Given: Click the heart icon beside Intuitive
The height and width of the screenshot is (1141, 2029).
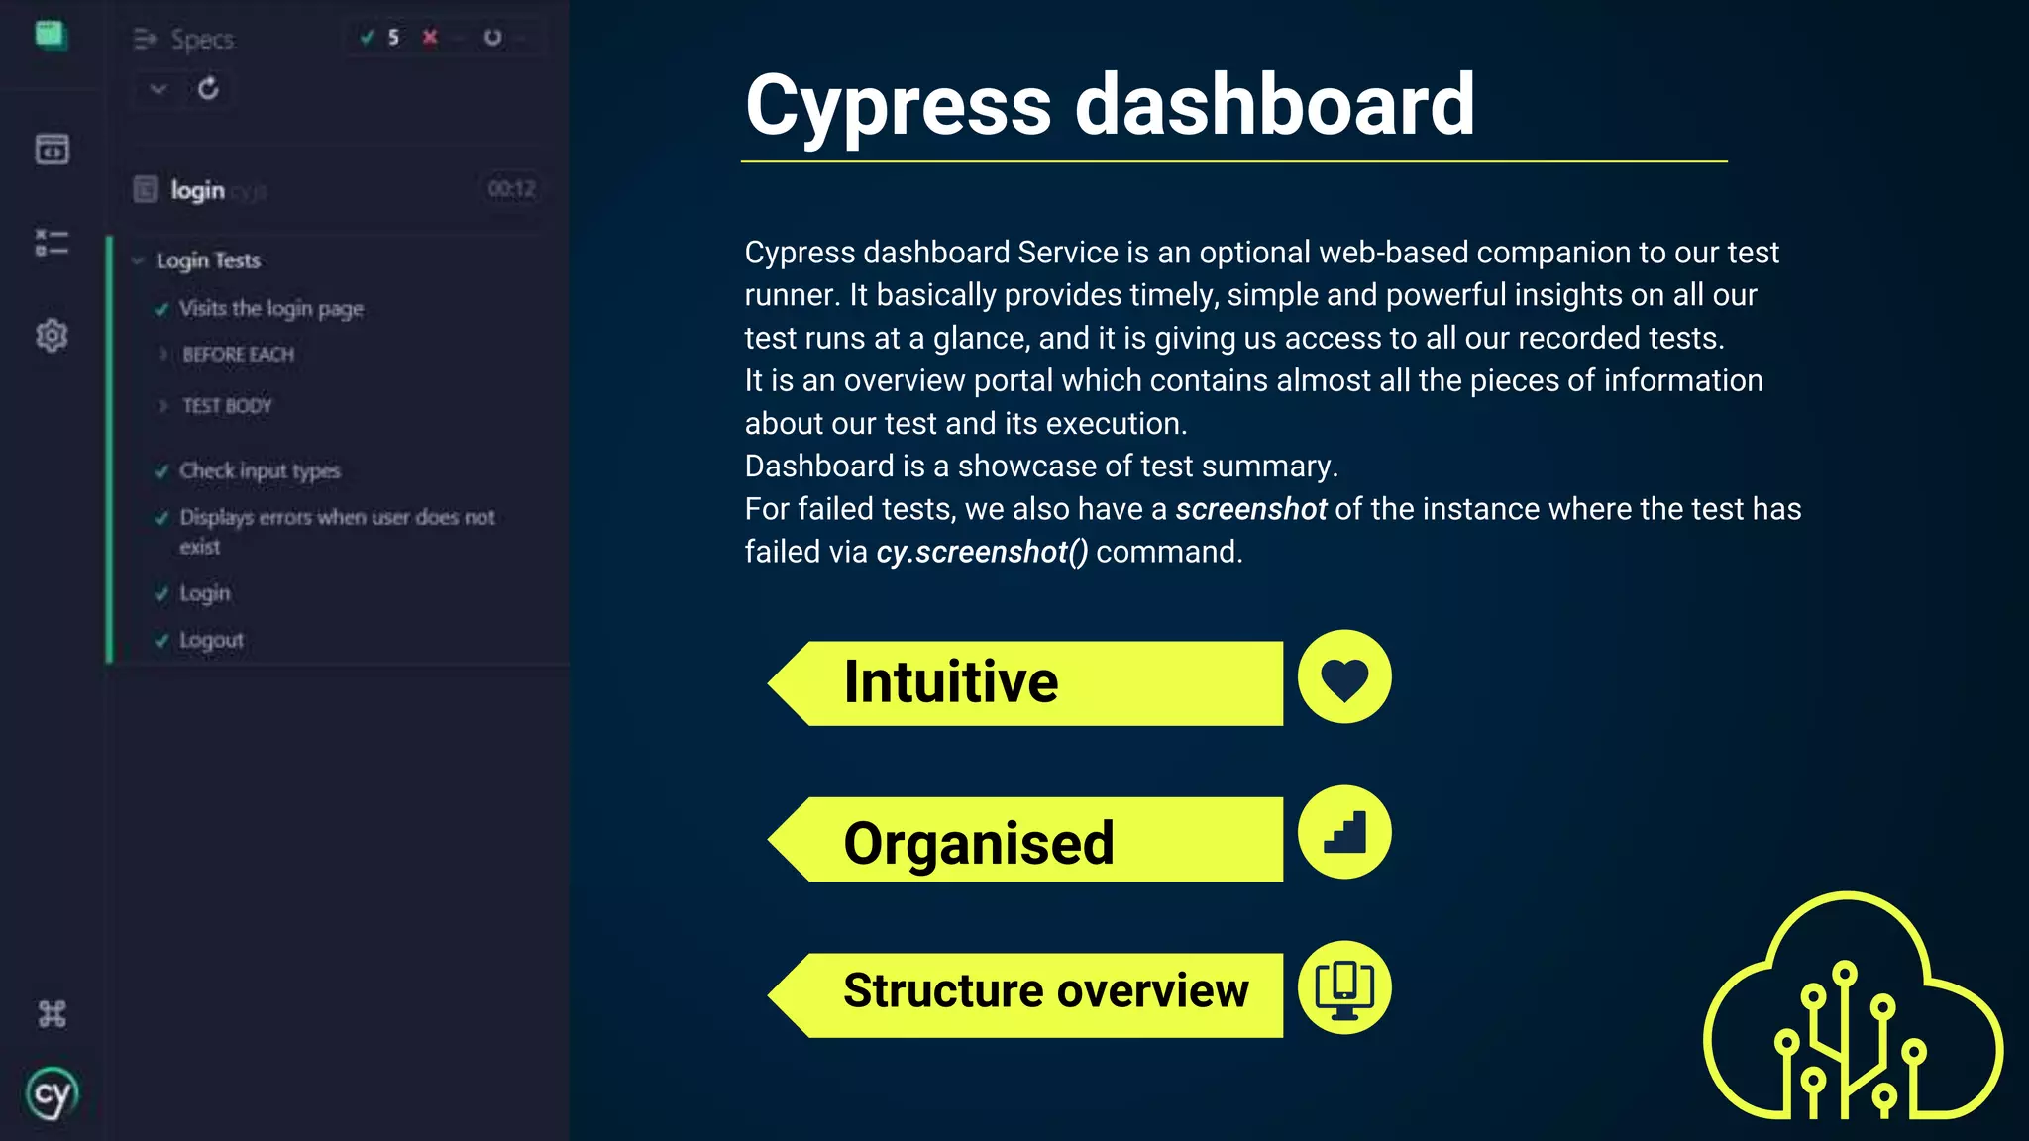Looking at the screenshot, I should pyautogui.click(x=1344, y=677).
